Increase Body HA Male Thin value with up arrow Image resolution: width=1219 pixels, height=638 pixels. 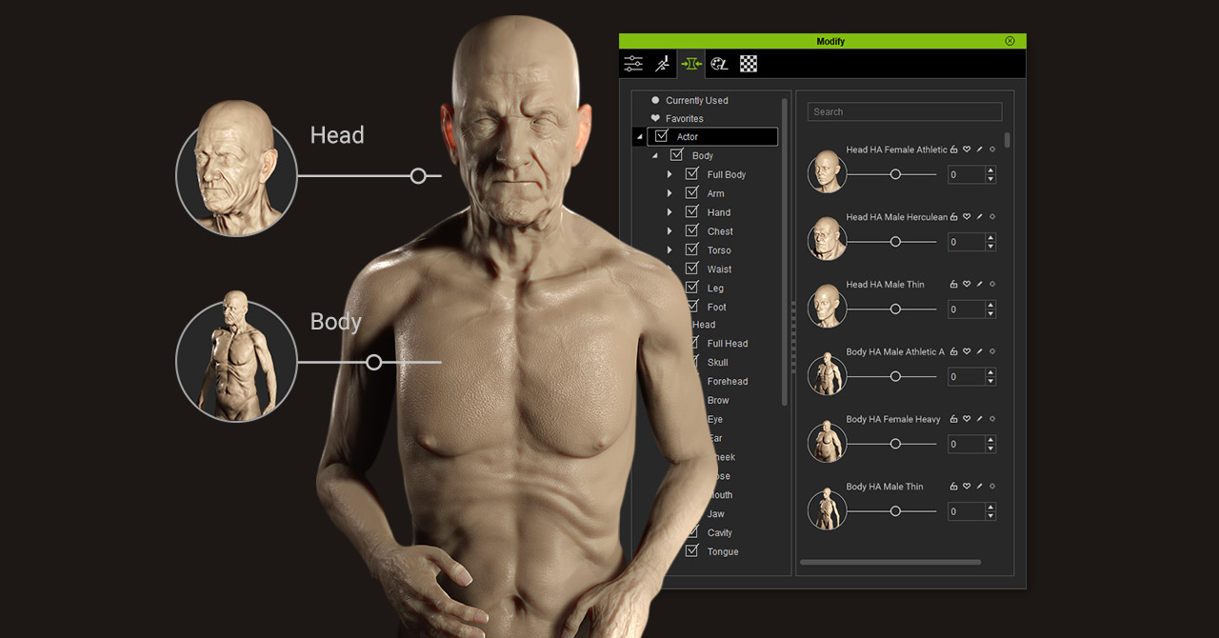click(x=990, y=507)
